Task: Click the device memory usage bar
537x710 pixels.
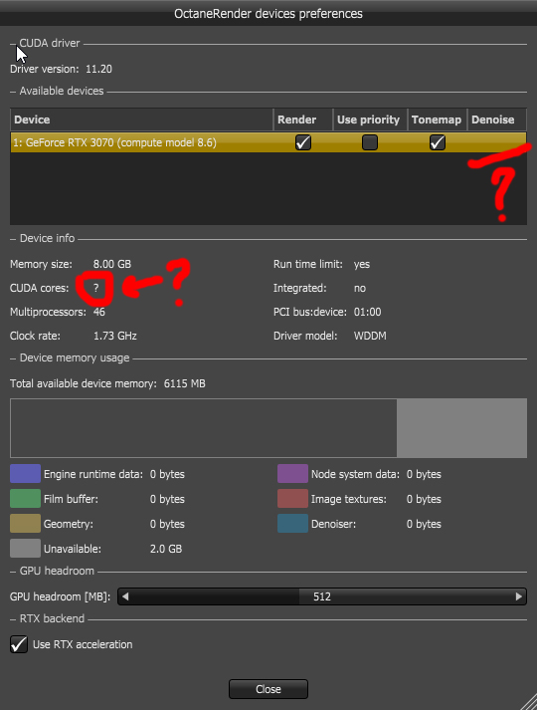Action: coord(268,428)
